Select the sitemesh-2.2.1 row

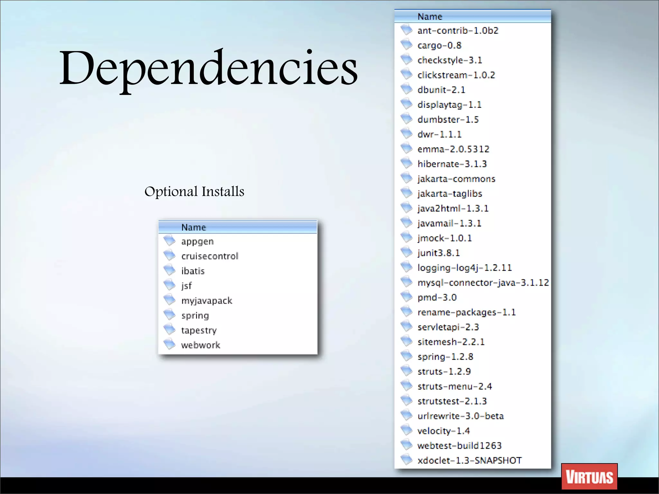450,342
